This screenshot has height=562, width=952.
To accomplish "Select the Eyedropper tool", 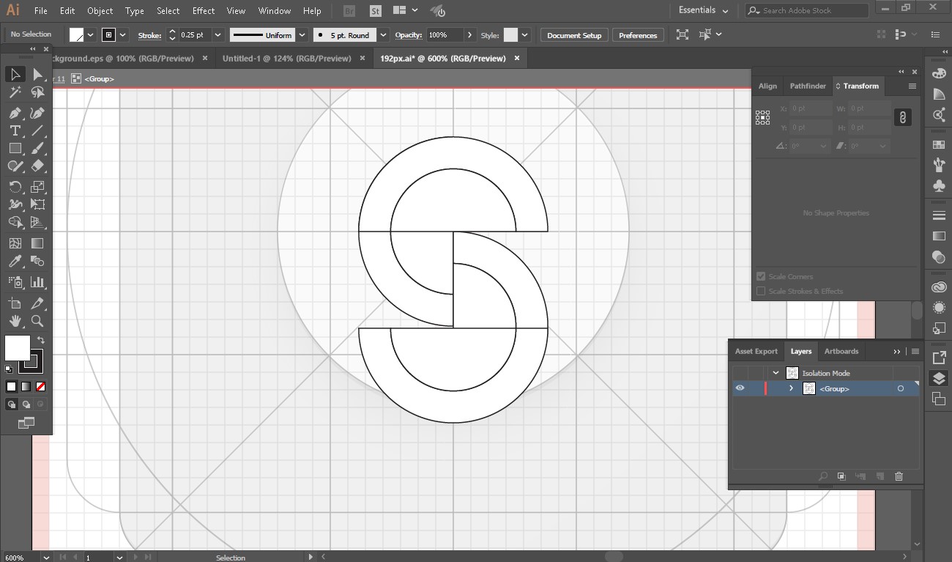I will coord(15,262).
